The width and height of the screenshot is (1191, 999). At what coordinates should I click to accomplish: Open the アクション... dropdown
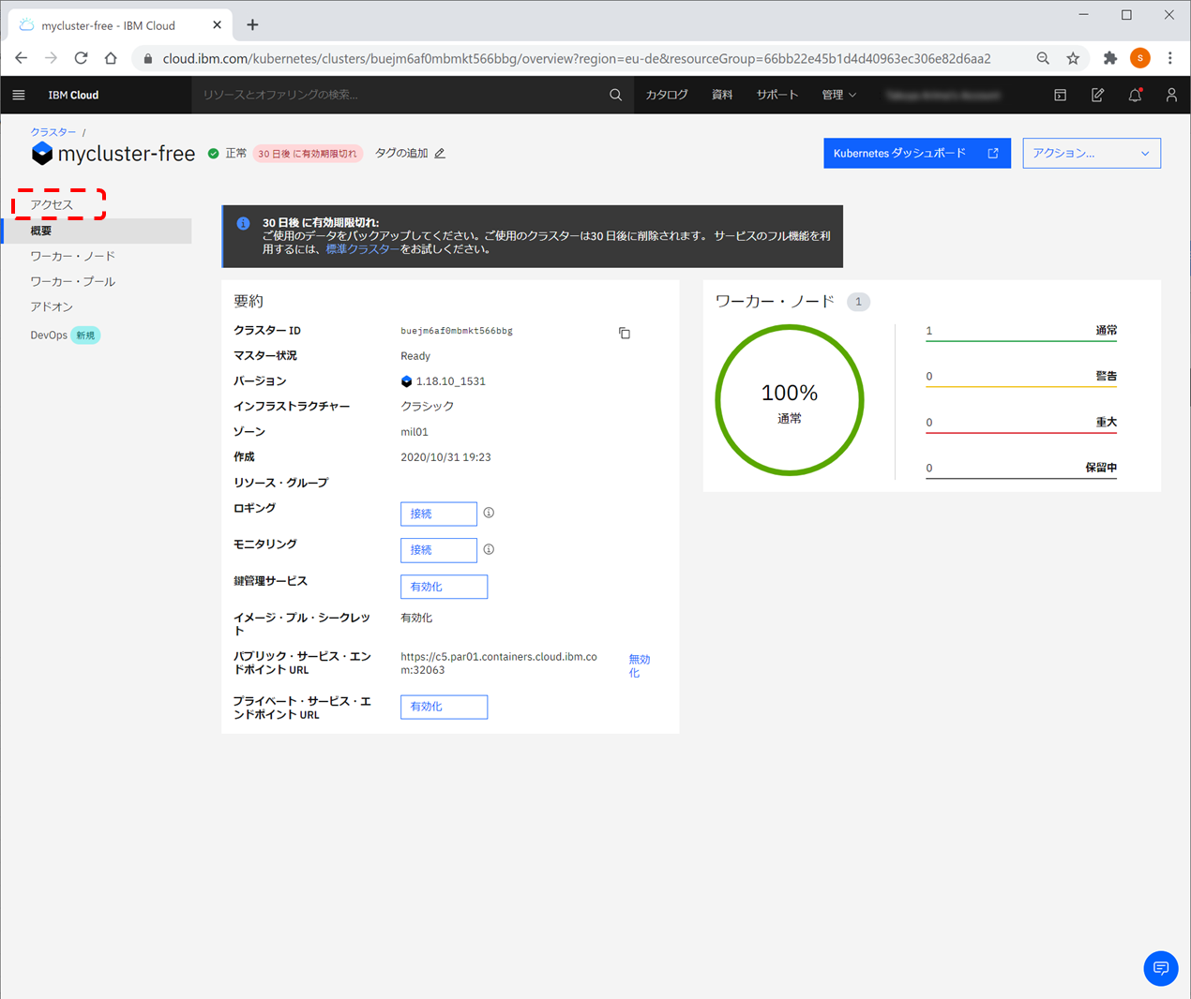1092,153
